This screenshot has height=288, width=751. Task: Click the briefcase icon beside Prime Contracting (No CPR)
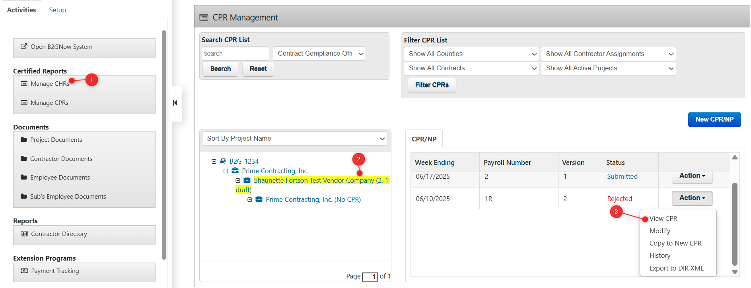pyautogui.click(x=259, y=199)
